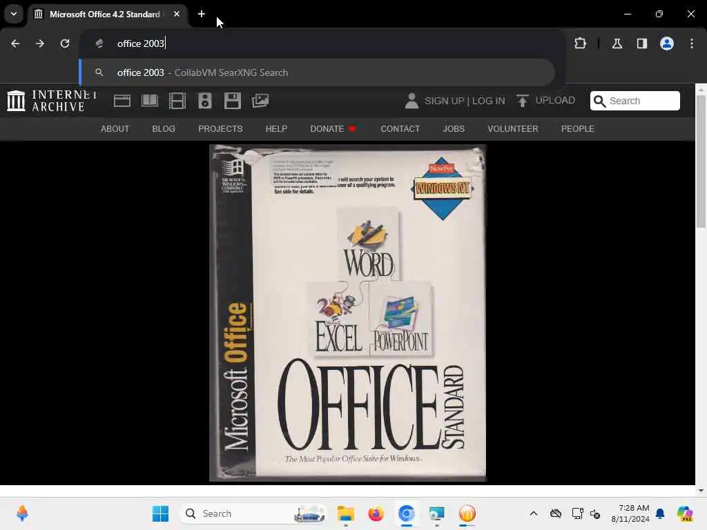707x530 pixels.
Task: Open a new browser tab
Action: click(202, 14)
